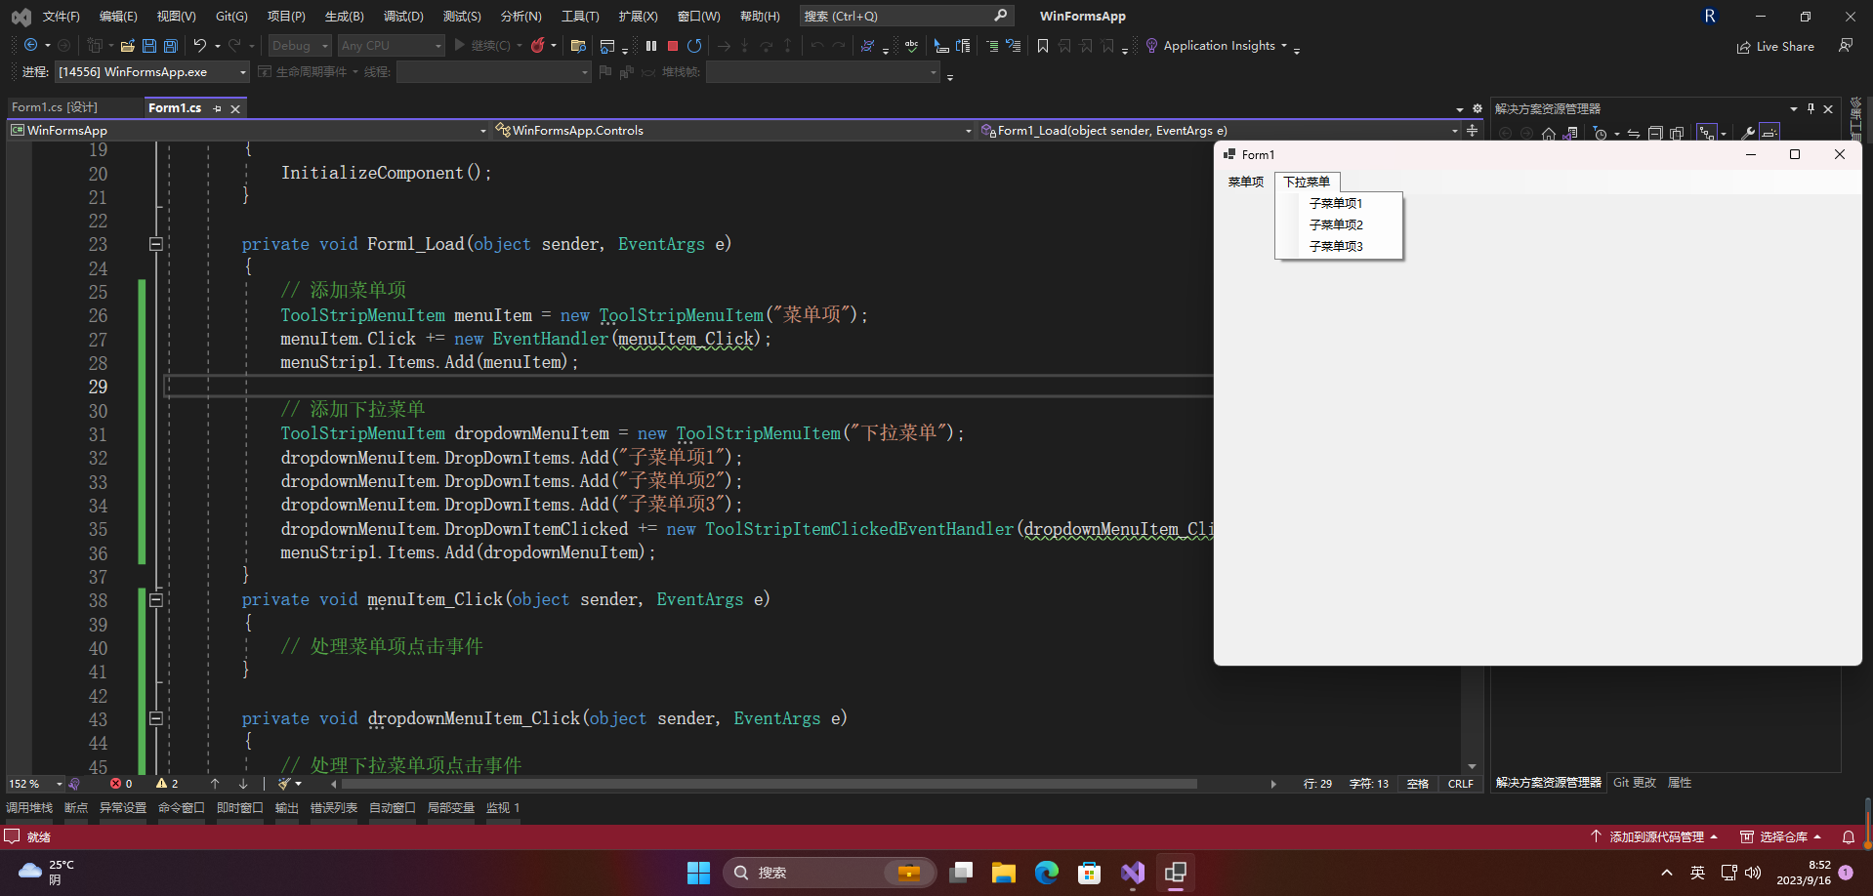Image resolution: width=1873 pixels, height=896 pixels.
Task: Click the bookmark icon in toolbar
Action: (1043, 46)
